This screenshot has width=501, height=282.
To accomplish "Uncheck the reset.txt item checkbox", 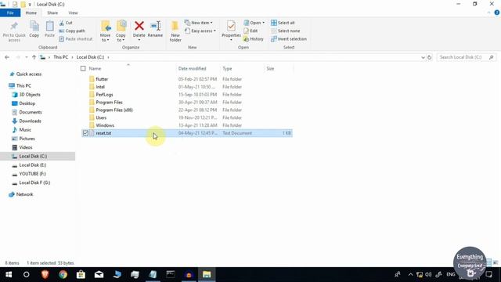I will 85,133.
